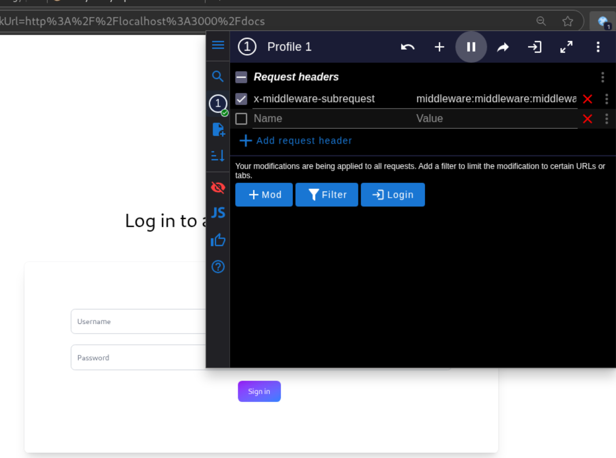
Task: Pause modifications with the pause button
Action: coord(471,47)
